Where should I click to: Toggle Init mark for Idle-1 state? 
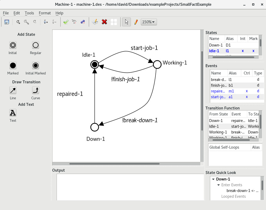pyautogui.click(x=243, y=51)
